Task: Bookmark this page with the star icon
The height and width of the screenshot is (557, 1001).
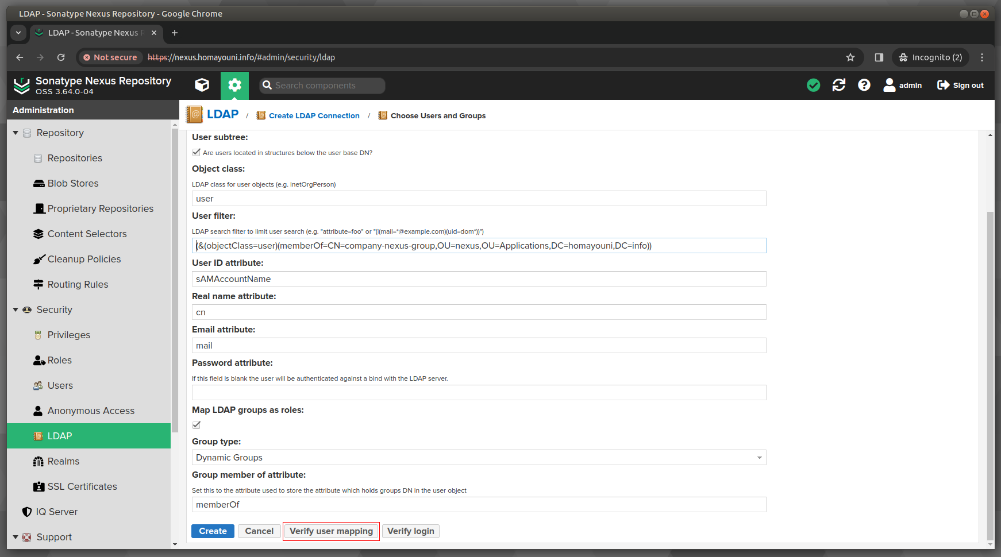Action: coord(850,57)
